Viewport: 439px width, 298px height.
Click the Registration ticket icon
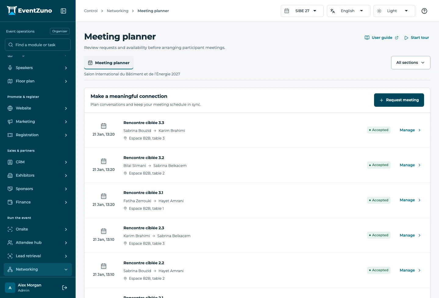(10, 135)
